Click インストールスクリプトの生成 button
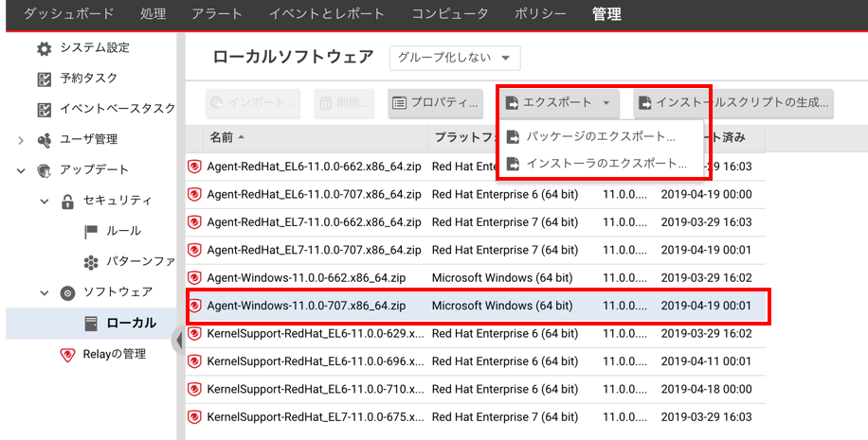 coord(733,103)
